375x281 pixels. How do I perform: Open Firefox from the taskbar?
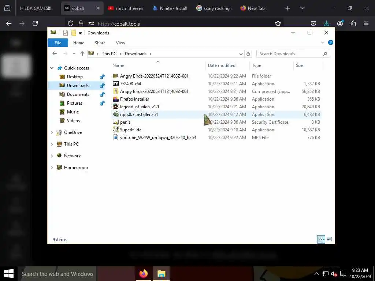(x=144, y=274)
